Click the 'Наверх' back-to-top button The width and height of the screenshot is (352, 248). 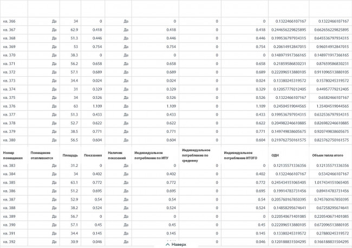click(176, 244)
